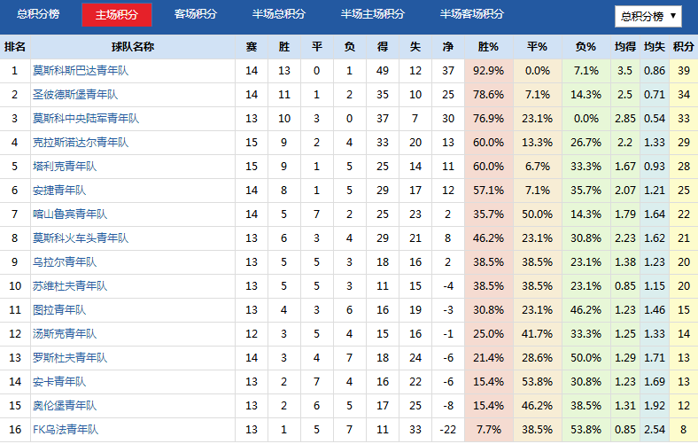This screenshot has width=698, height=444.
Task: Select the 半场主场积分 tab
Action: tap(373, 14)
